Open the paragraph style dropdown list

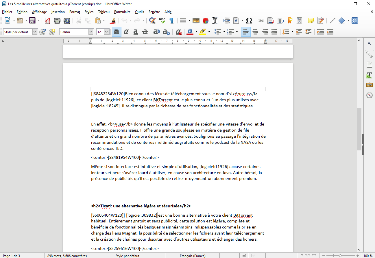point(35,32)
